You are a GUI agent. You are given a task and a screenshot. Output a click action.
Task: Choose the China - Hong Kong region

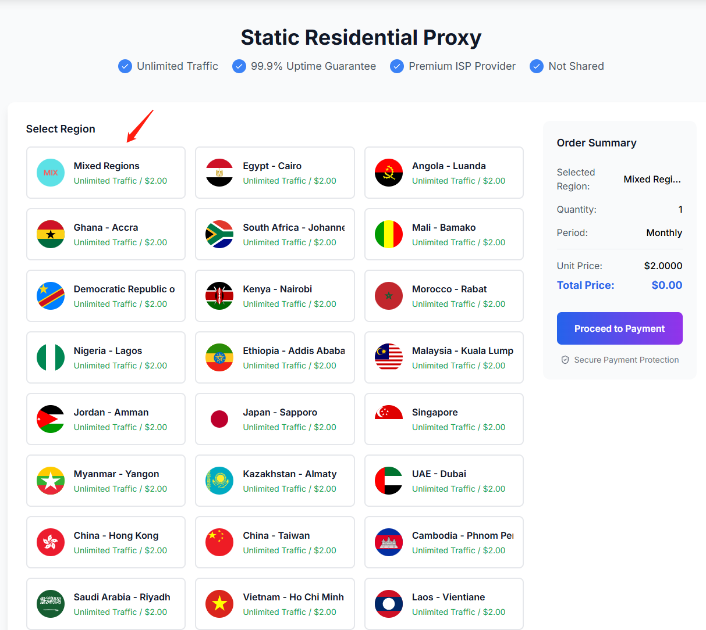pos(106,542)
